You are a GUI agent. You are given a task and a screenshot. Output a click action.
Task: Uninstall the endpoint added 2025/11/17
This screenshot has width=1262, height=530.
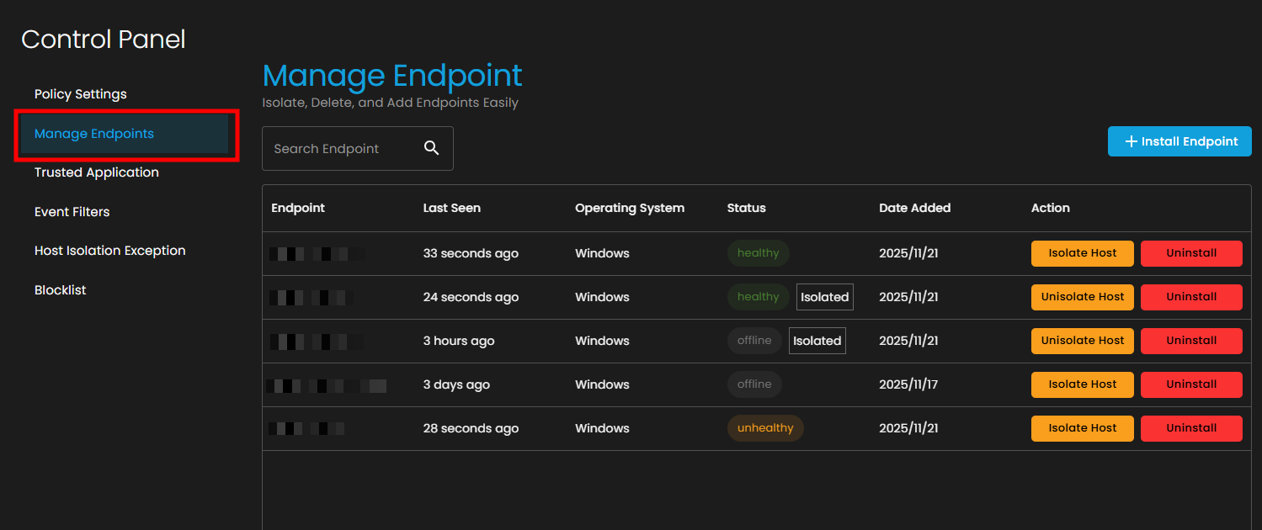coord(1191,384)
